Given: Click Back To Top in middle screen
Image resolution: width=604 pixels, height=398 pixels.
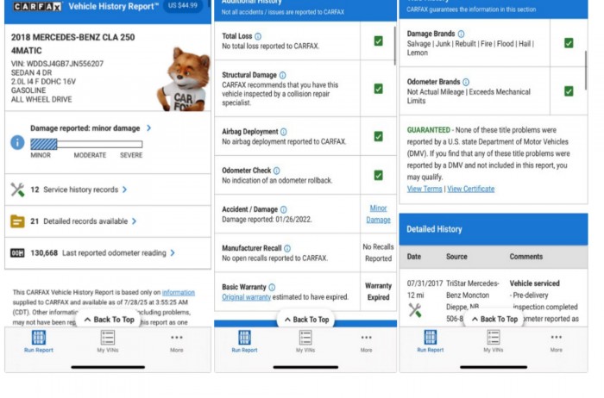Looking at the screenshot, I should tap(306, 320).
